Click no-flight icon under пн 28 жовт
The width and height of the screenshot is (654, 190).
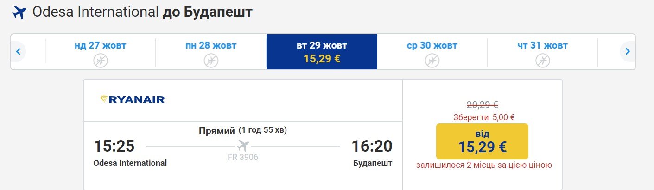coord(211,61)
